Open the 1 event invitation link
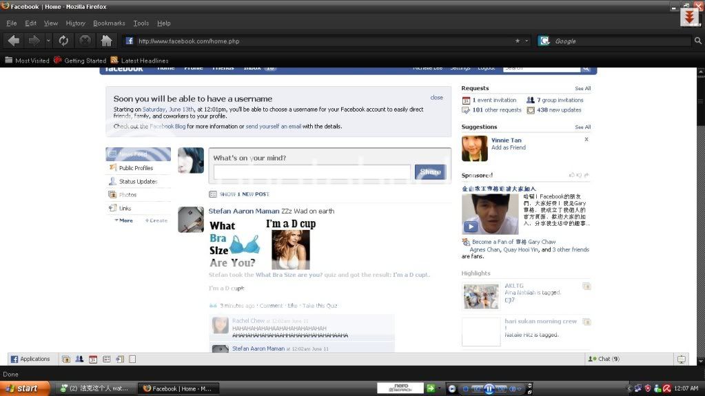 pyautogui.click(x=494, y=101)
